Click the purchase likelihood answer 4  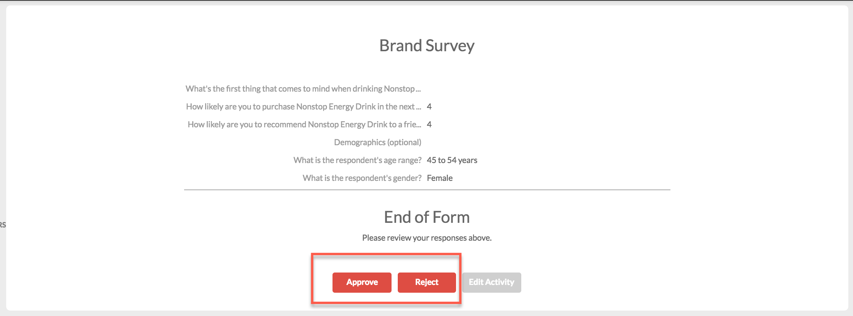429,107
